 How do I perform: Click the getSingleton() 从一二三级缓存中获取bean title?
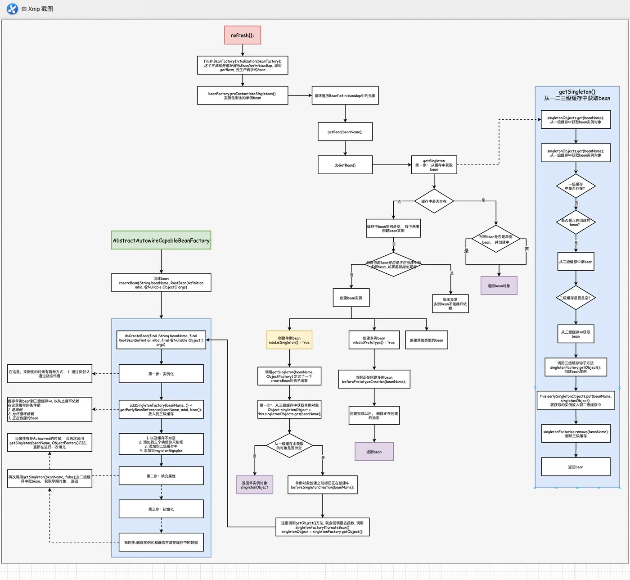click(577, 95)
